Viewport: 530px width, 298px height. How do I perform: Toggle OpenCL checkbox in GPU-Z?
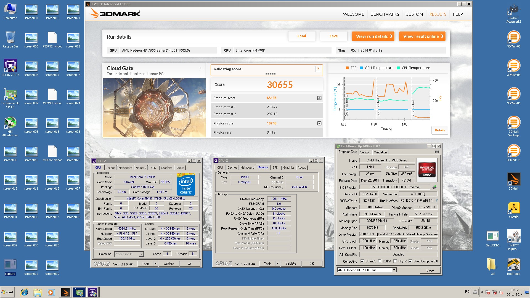click(x=362, y=261)
